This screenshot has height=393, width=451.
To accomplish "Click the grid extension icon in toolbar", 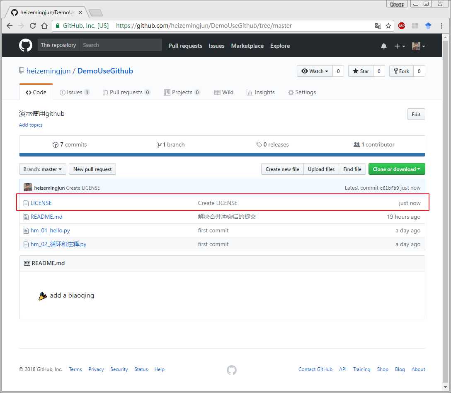I will tap(415, 26).
